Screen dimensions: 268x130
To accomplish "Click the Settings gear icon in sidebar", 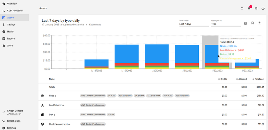I will 4,128.
